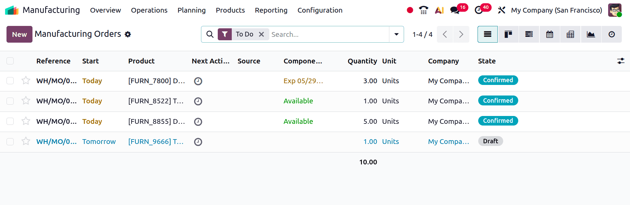Open the VoIP phone icon
This screenshot has height=205, width=630.
424,10
